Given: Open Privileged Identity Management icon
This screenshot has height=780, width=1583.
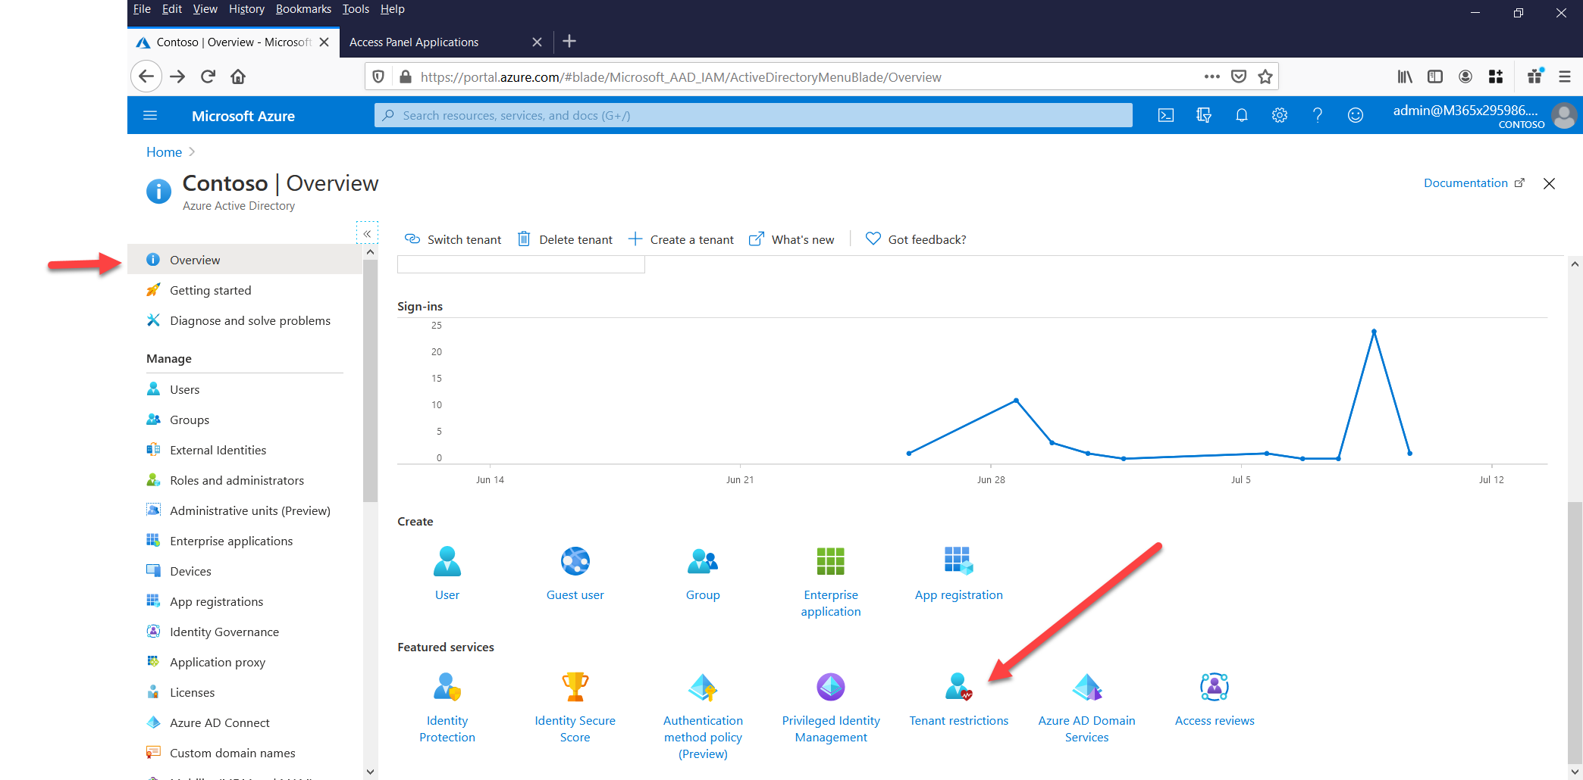Looking at the screenshot, I should click(x=831, y=686).
